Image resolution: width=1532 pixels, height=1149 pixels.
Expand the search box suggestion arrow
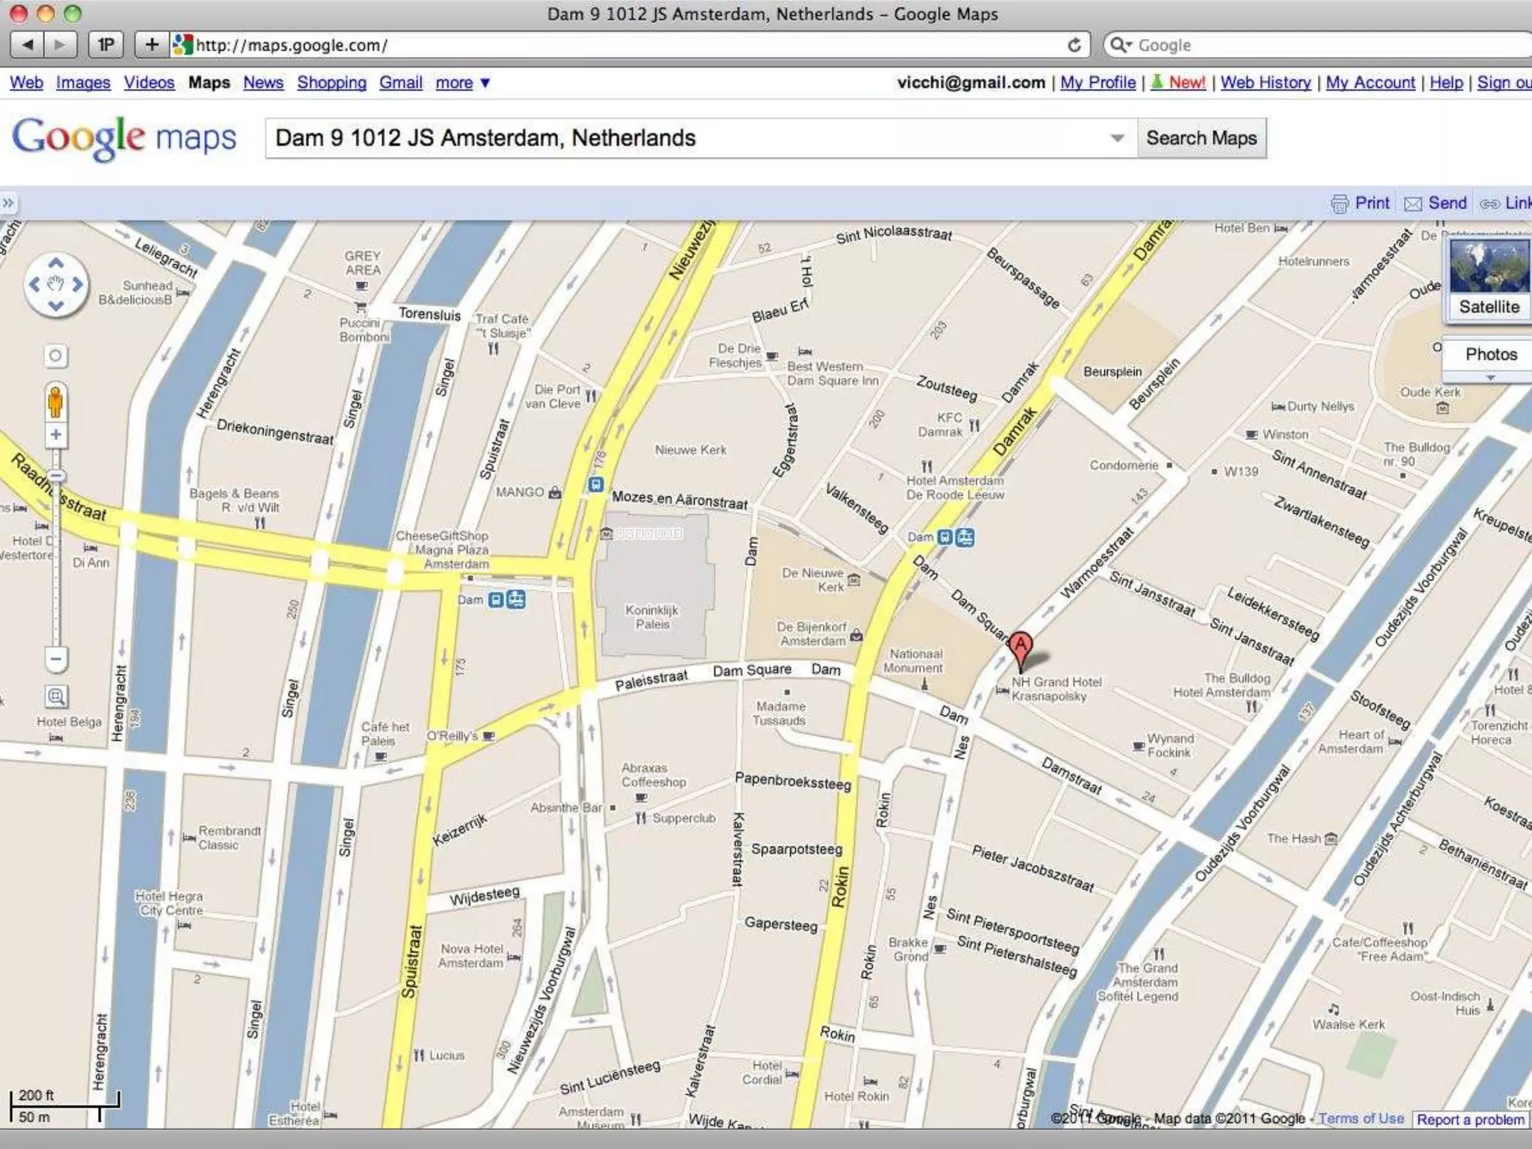click(x=1117, y=138)
